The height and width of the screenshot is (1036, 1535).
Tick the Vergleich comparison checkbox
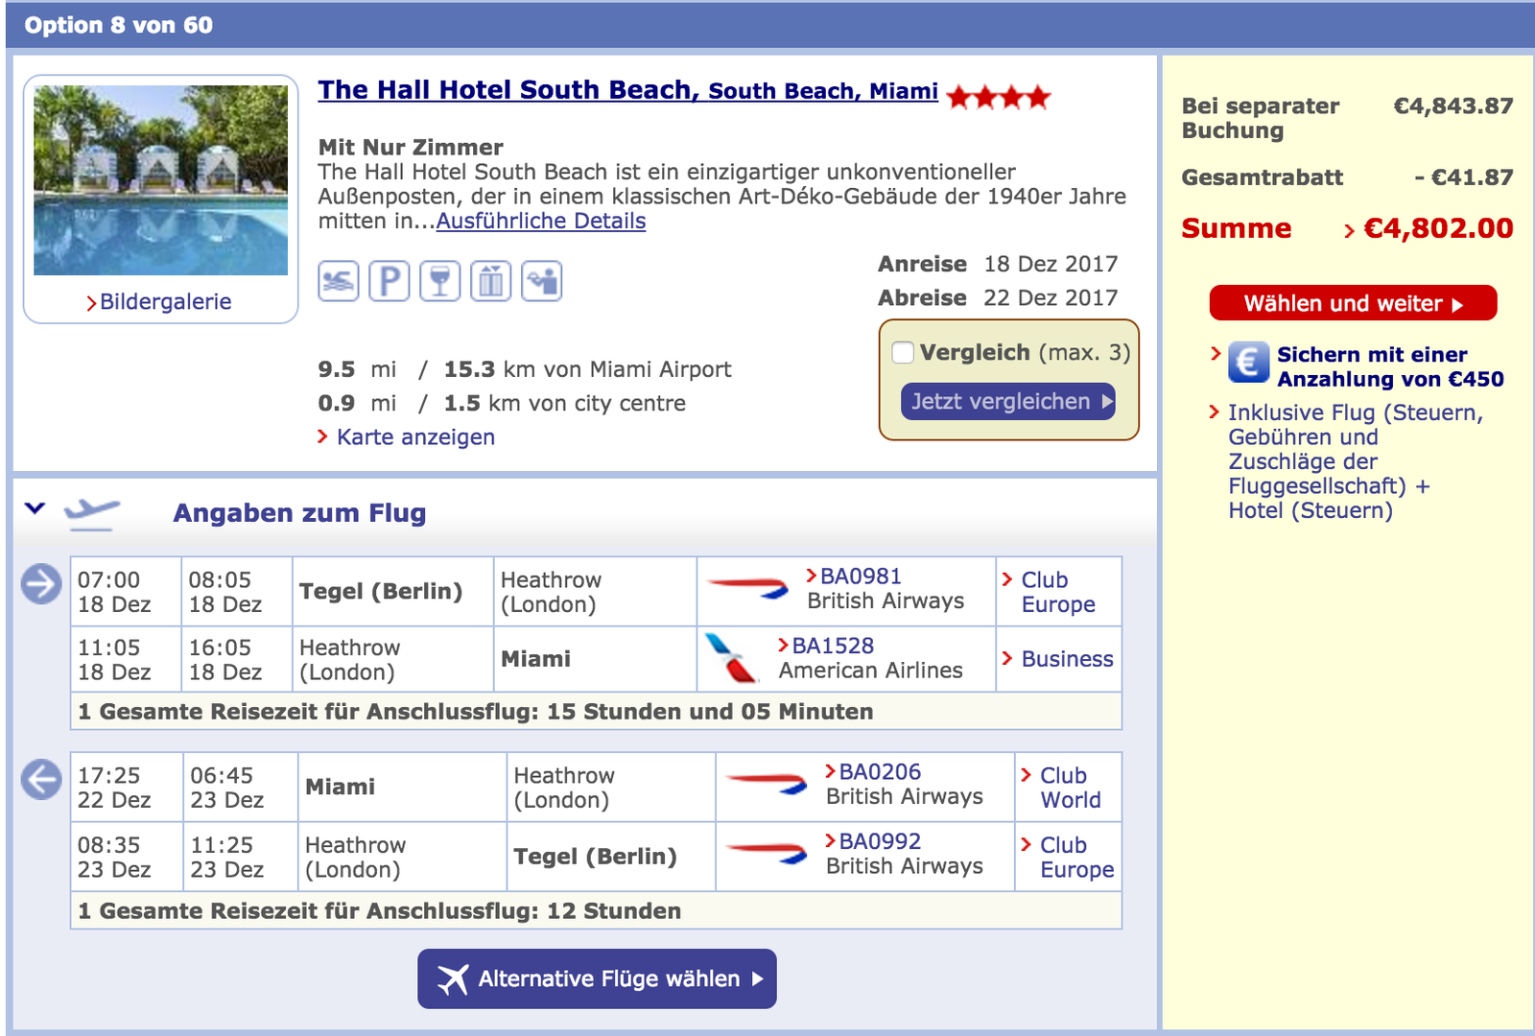(x=903, y=353)
